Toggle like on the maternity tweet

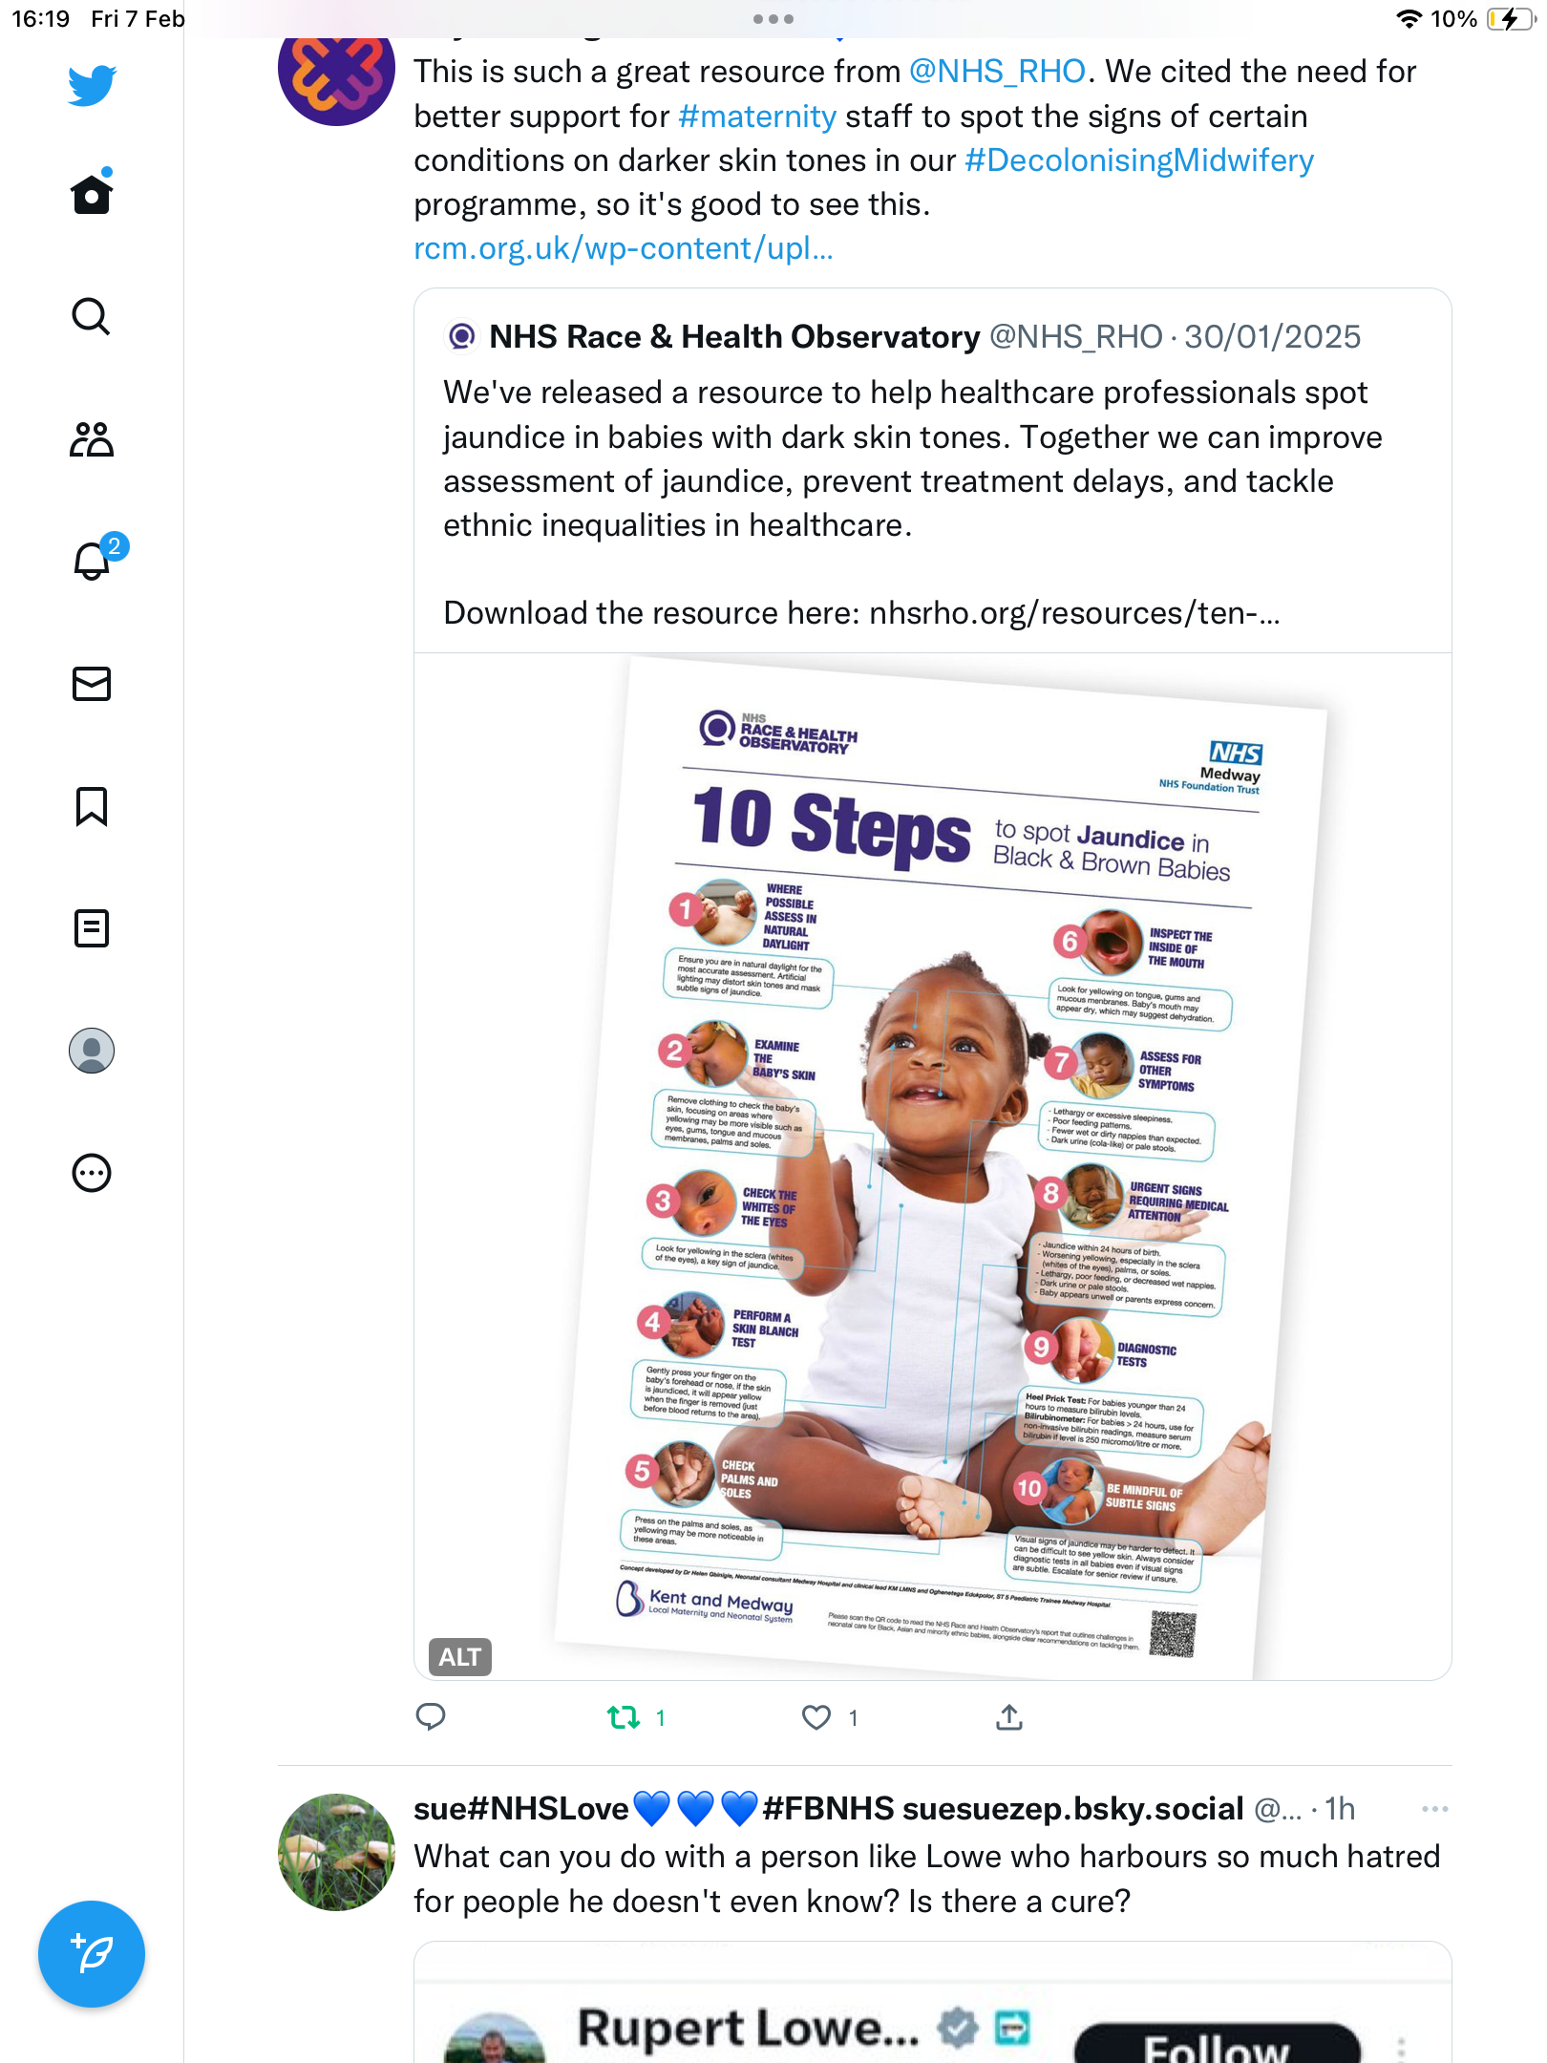[x=816, y=1717]
